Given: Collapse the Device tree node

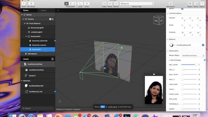Looking at the screenshot, I should (x=22, y=15).
